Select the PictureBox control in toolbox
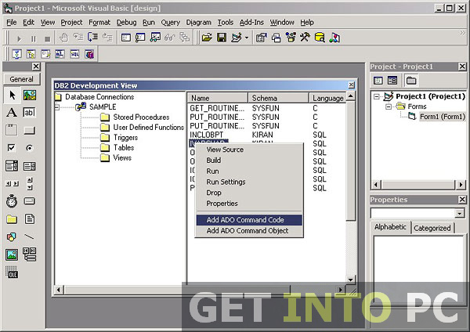 pos(30,95)
